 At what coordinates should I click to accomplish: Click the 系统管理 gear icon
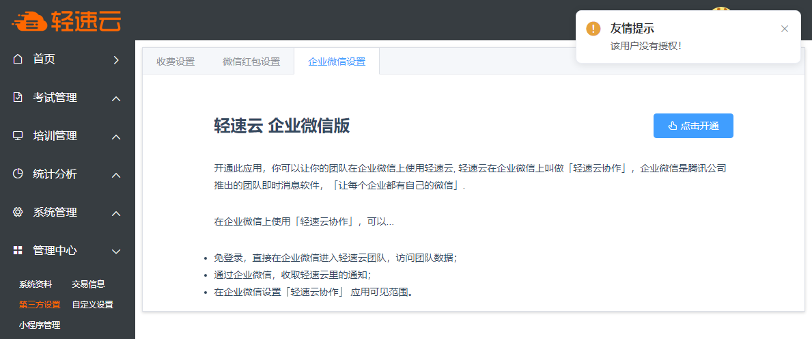click(18, 212)
